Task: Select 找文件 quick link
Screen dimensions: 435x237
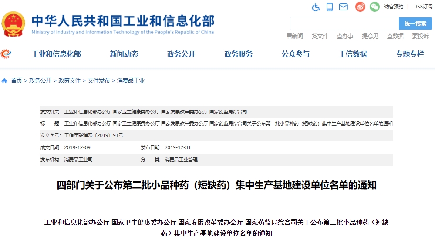Action: point(320,36)
